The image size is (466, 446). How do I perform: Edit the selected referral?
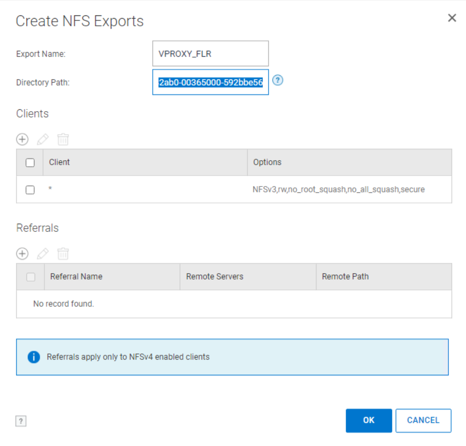coord(42,254)
